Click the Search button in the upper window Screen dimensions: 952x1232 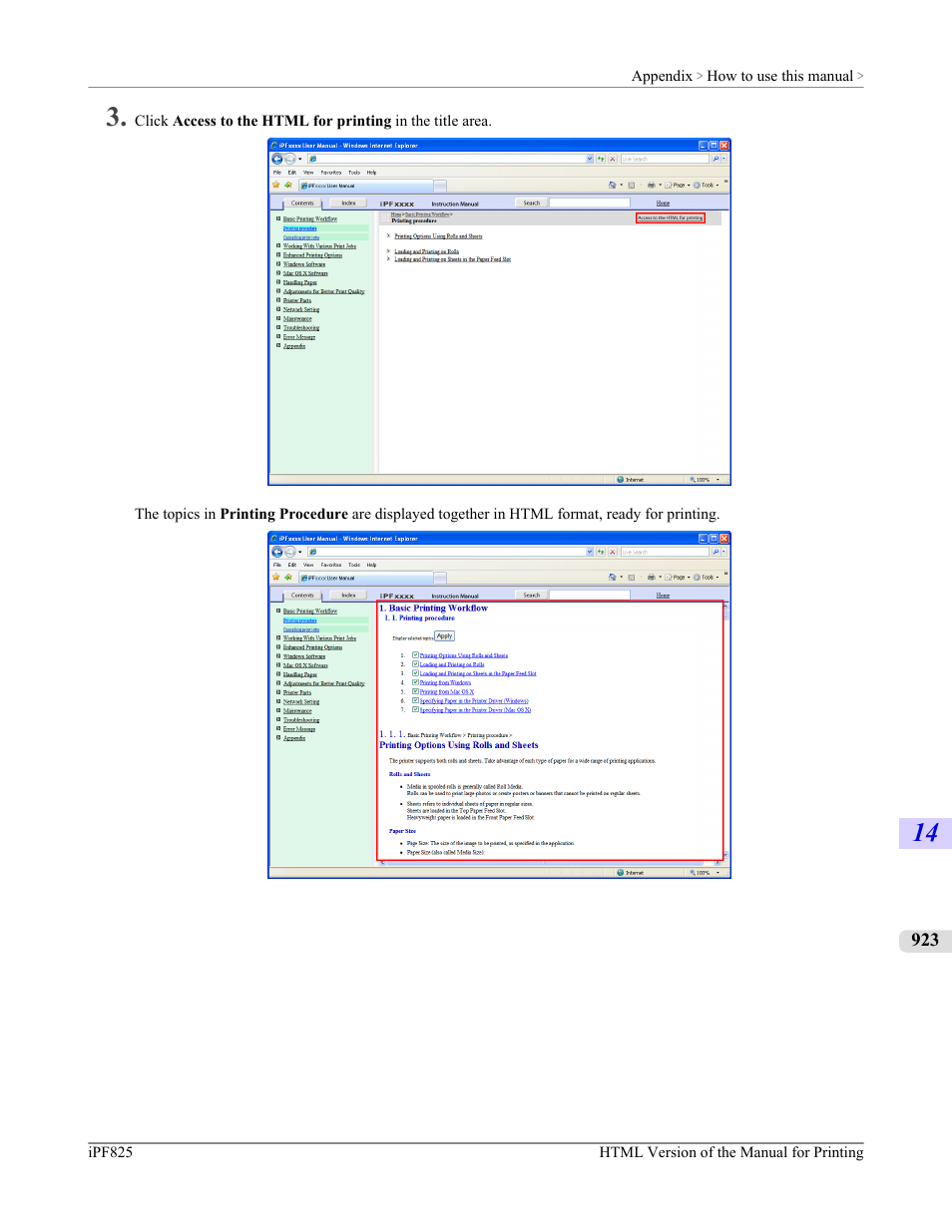pyautogui.click(x=532, y=203)
